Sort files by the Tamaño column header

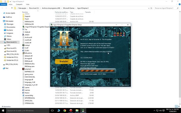88,12
